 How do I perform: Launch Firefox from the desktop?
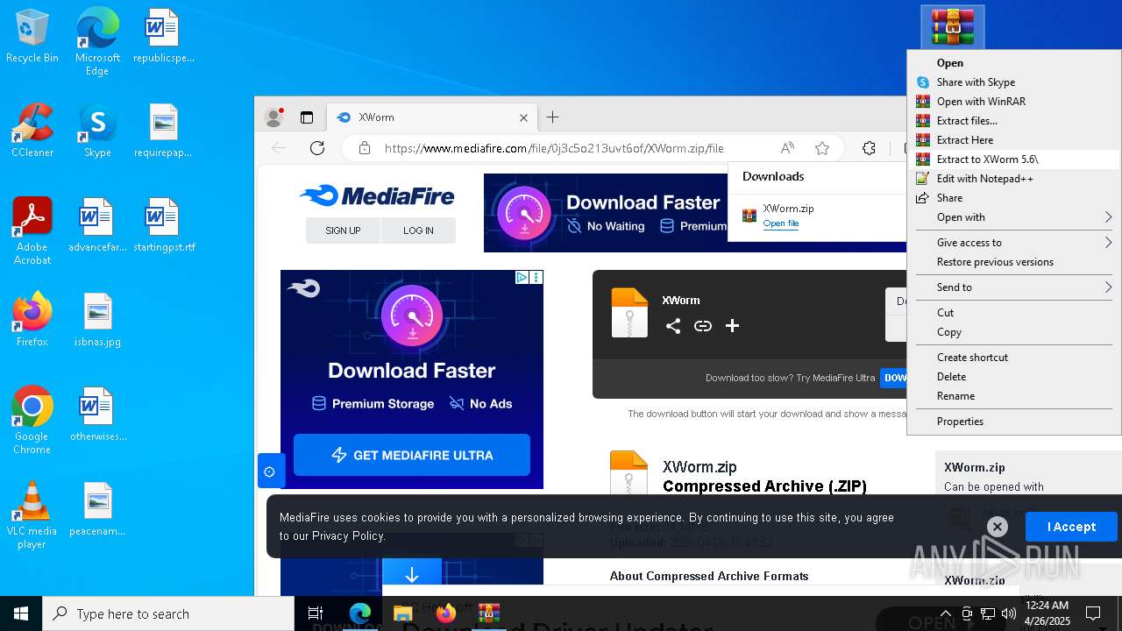[x=32, y=321]
